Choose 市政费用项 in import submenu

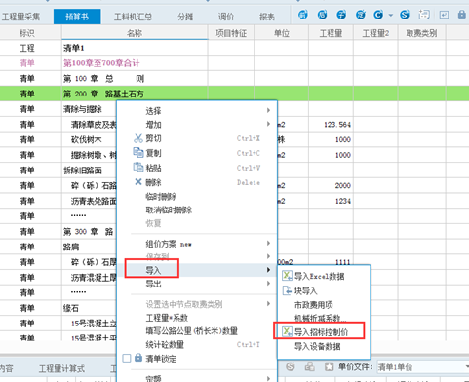click(314, 305)
